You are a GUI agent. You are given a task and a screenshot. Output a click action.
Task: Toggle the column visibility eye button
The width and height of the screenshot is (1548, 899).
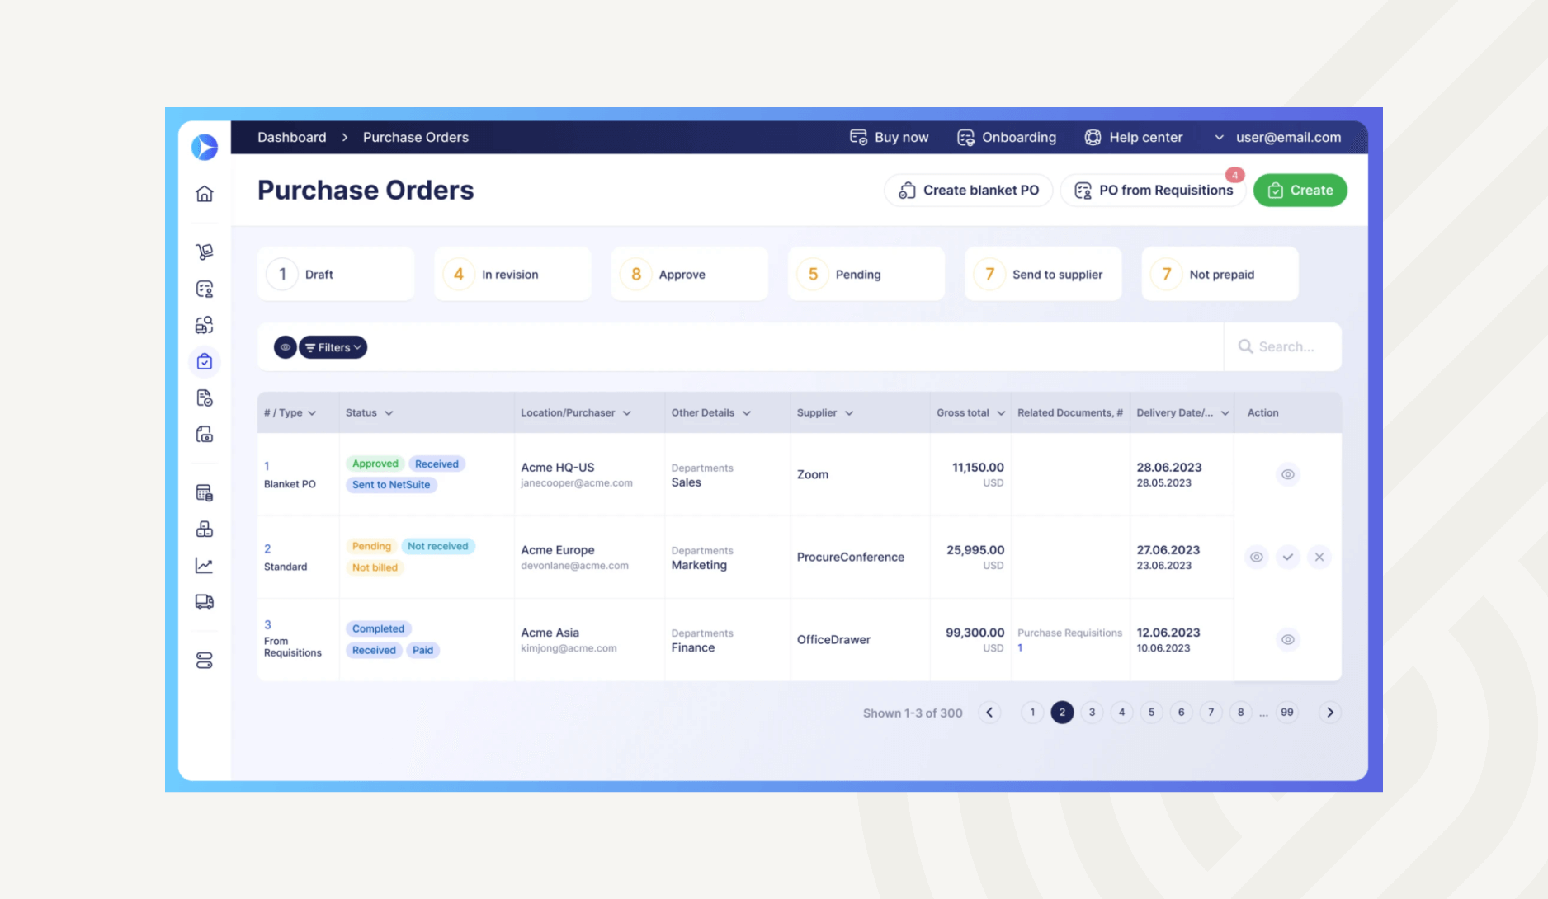click(x=286, y=347)
